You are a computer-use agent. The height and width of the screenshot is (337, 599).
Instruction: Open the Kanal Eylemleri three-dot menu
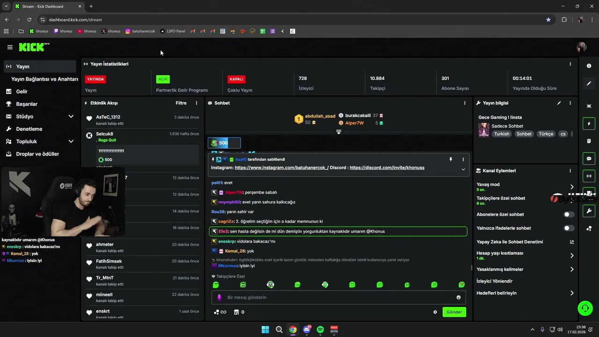pyautogui.click(x=570, y=171)
